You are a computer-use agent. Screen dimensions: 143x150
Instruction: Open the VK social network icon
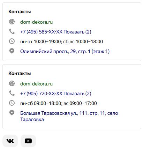(x=10, y=141)
